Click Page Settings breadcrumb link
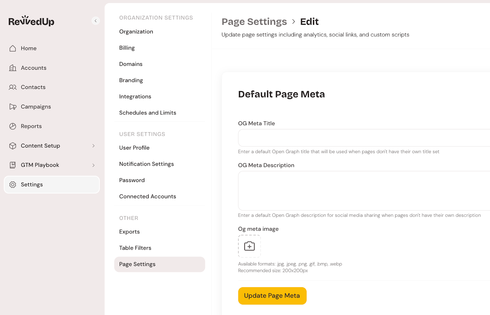 [x=254, y=22]
